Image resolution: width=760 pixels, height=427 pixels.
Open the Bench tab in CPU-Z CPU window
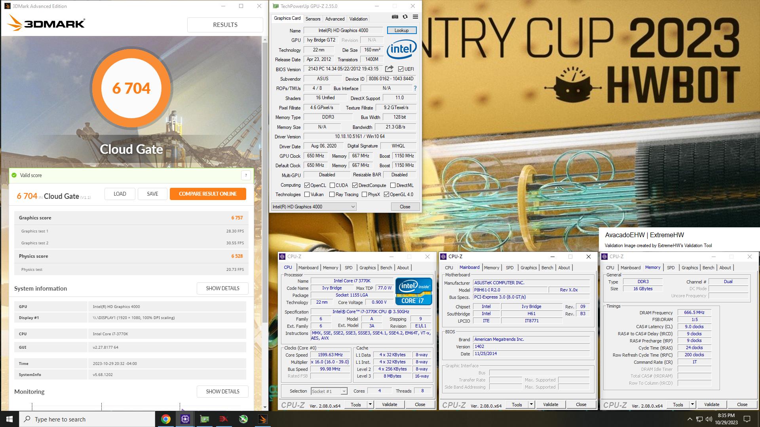pyautogui.click(x=386, y=268)
